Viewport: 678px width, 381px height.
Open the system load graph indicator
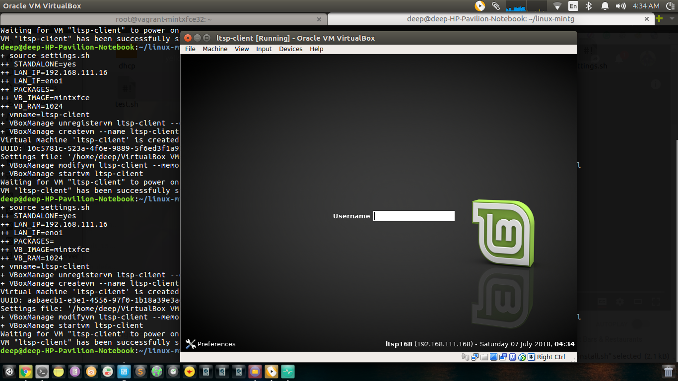[x=526, y=6]
